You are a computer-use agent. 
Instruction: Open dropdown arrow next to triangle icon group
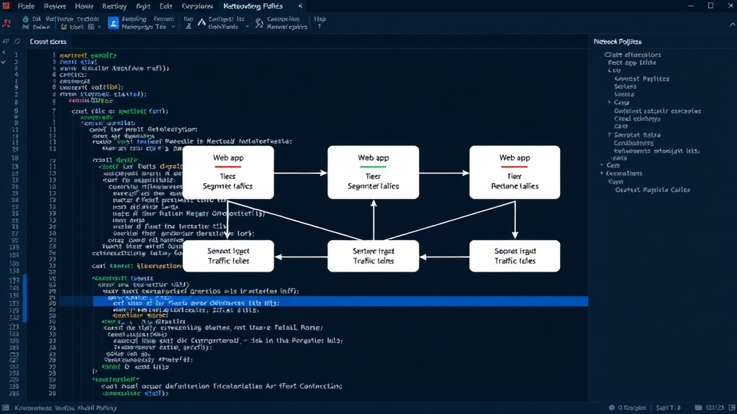tap(248, 27)
